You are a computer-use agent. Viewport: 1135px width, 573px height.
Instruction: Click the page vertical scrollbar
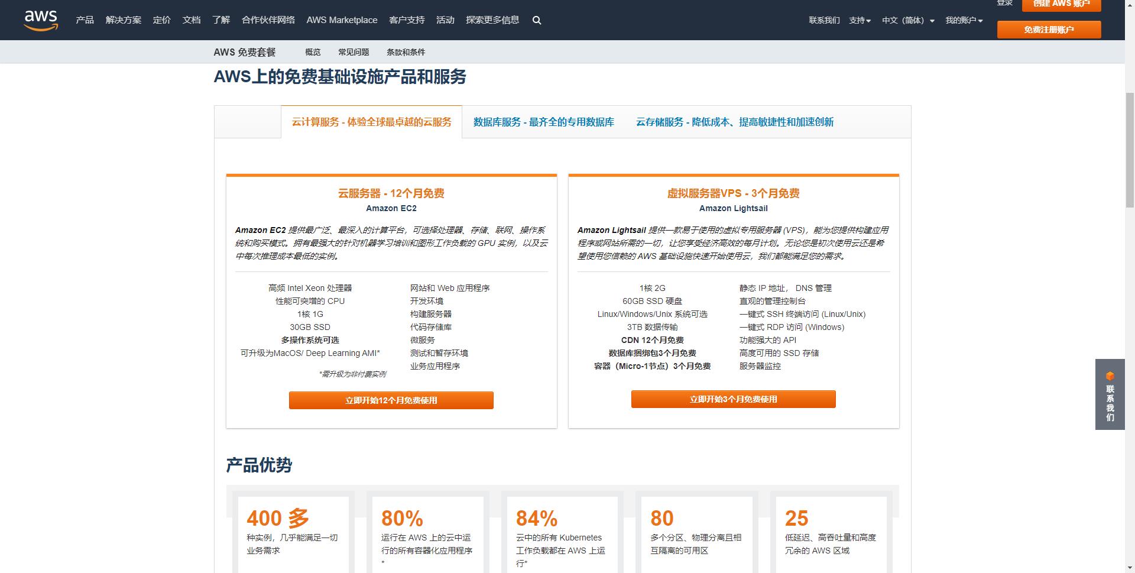(1130, 148)
